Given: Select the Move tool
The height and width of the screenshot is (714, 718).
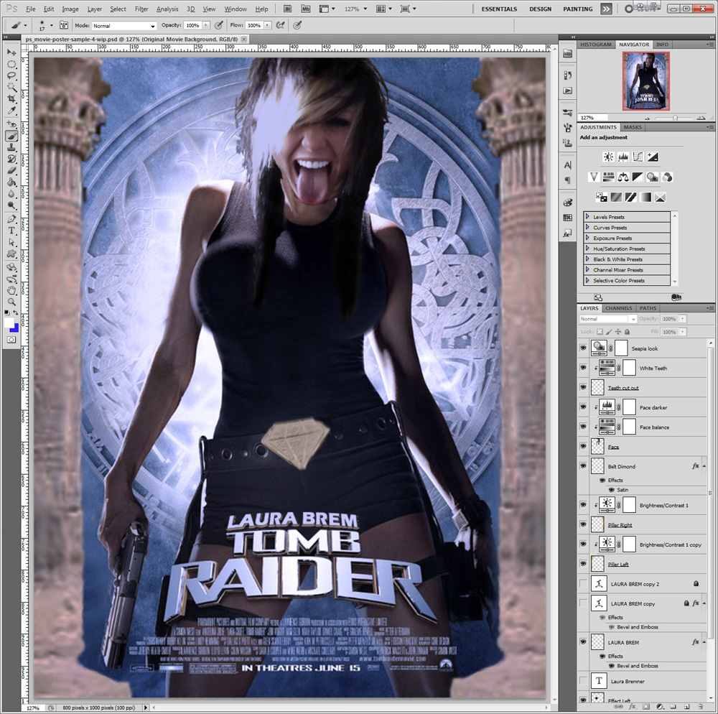Looking at the screenshot, I should coord(11,52).
